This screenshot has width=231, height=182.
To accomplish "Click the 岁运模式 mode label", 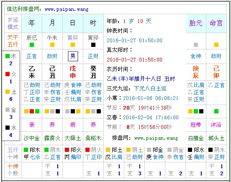I will pyautogui.click(x=13, y=23).
